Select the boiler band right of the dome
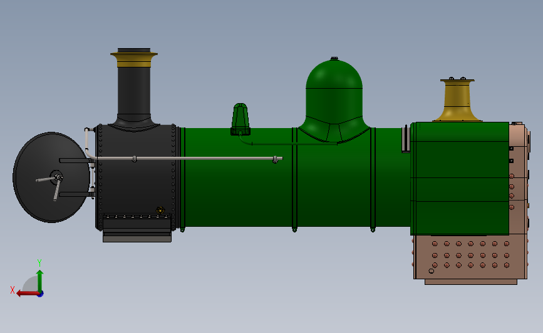543x333 pixels. point(373,180)
